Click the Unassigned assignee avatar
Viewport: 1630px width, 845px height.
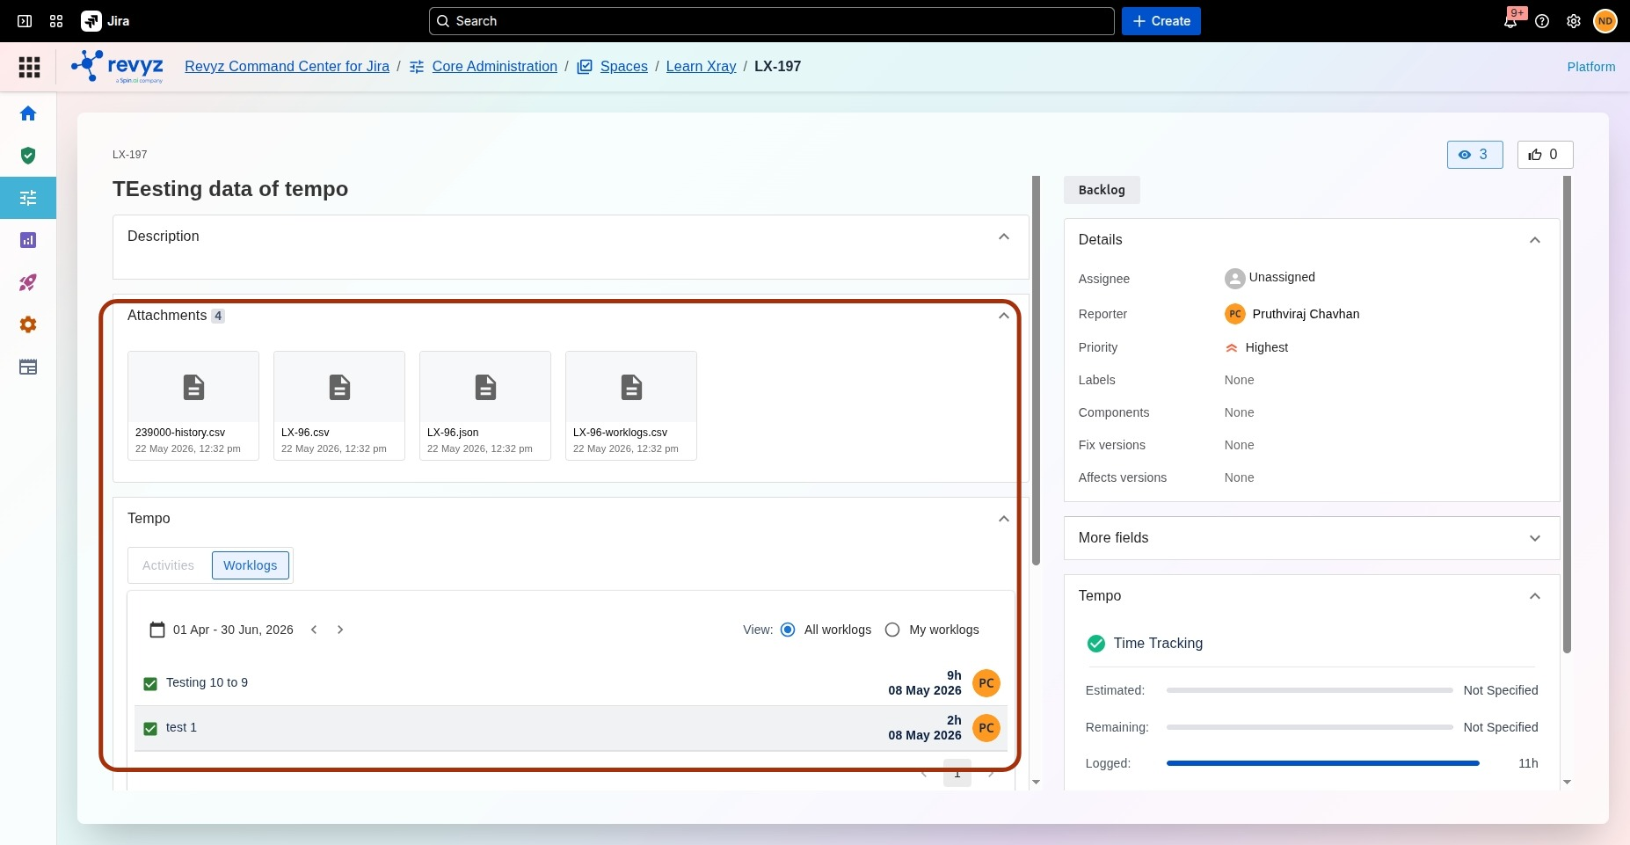click(x=1235, y=279)
